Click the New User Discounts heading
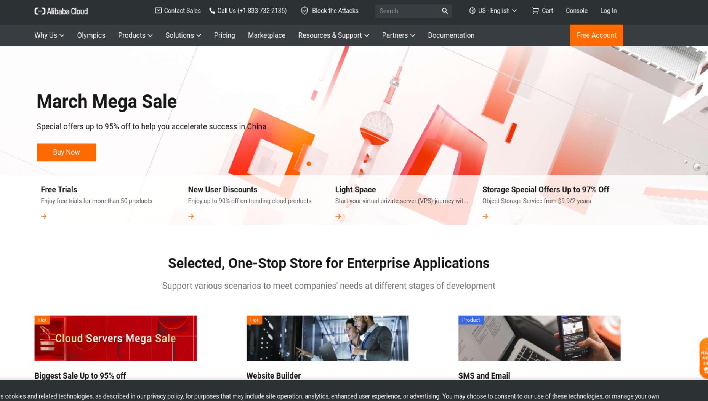This screenshot has width=708, height=401. coord(223,190)
